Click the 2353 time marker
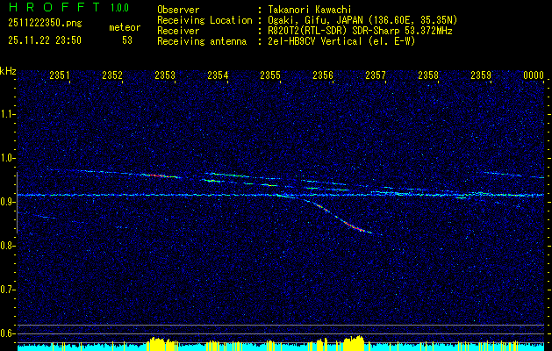The width and height of the screenshot is (552, 351). (x=165, y=75)
